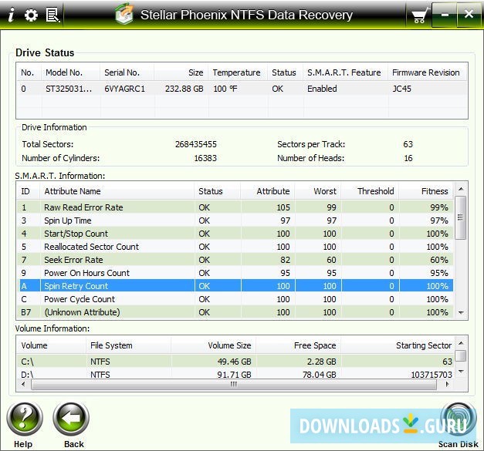The height and width of the screenshot is (451, 484).
Task: Click the horizontal scrollbar thumb
Action: coord(234,385)
